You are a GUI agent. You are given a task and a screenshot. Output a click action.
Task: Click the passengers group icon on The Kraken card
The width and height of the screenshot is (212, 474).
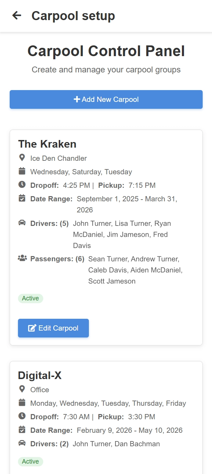(x=22, y=258)
